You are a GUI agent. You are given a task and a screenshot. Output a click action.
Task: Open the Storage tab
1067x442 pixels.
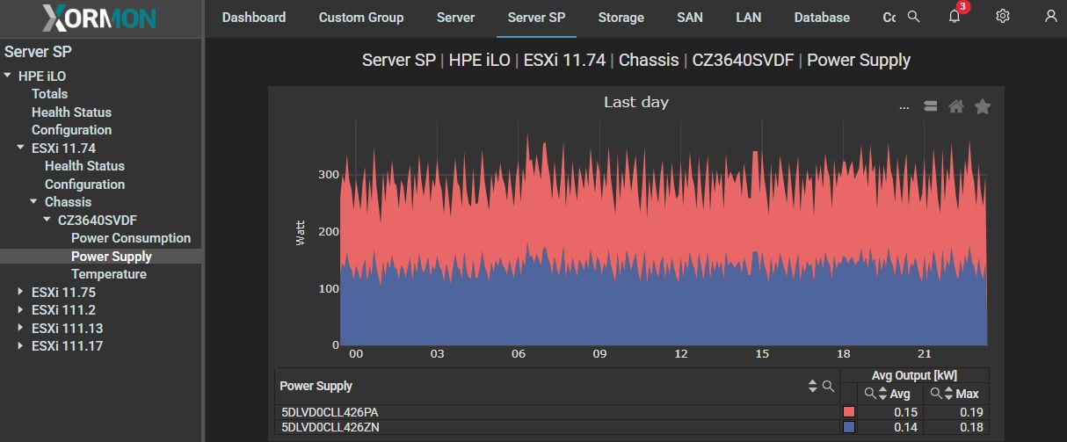(x=621, y=18)
